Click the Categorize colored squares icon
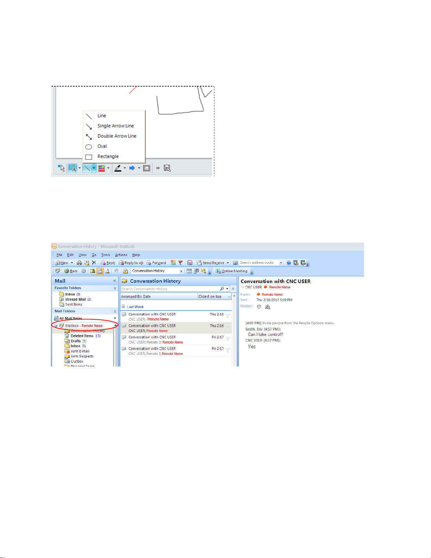The width and height of the screenshot is (431, 558). [173, 263]
